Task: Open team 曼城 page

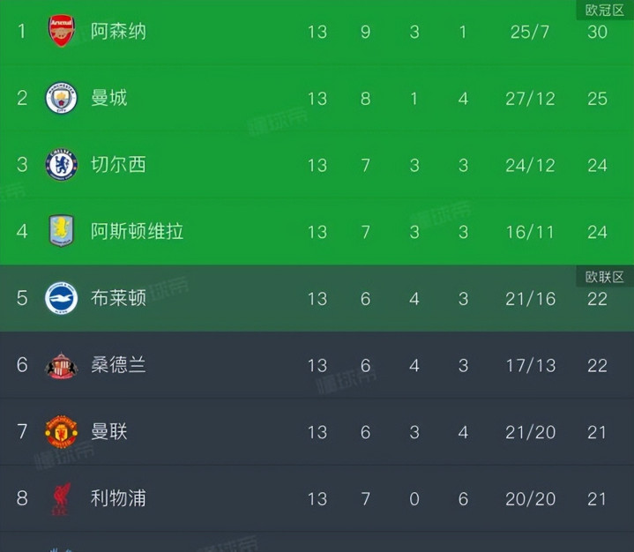Action: coord(109,98)
